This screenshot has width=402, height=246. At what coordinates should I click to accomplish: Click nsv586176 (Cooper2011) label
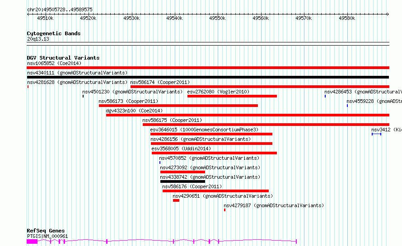point(192,186)
